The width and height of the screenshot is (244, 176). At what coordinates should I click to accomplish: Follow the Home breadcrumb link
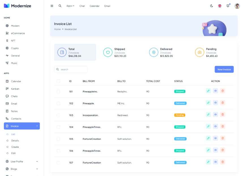(57, 29)
